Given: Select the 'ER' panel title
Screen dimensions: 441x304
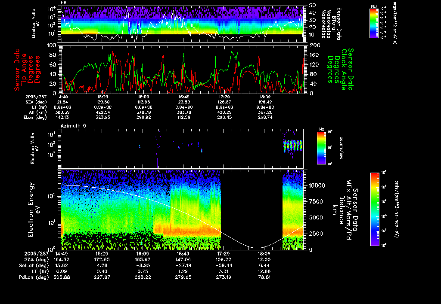Looking at the screenshot, I should [x=63, y=3].
